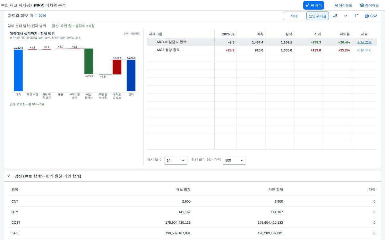Click the AI 분석 sparkle button

313,5
